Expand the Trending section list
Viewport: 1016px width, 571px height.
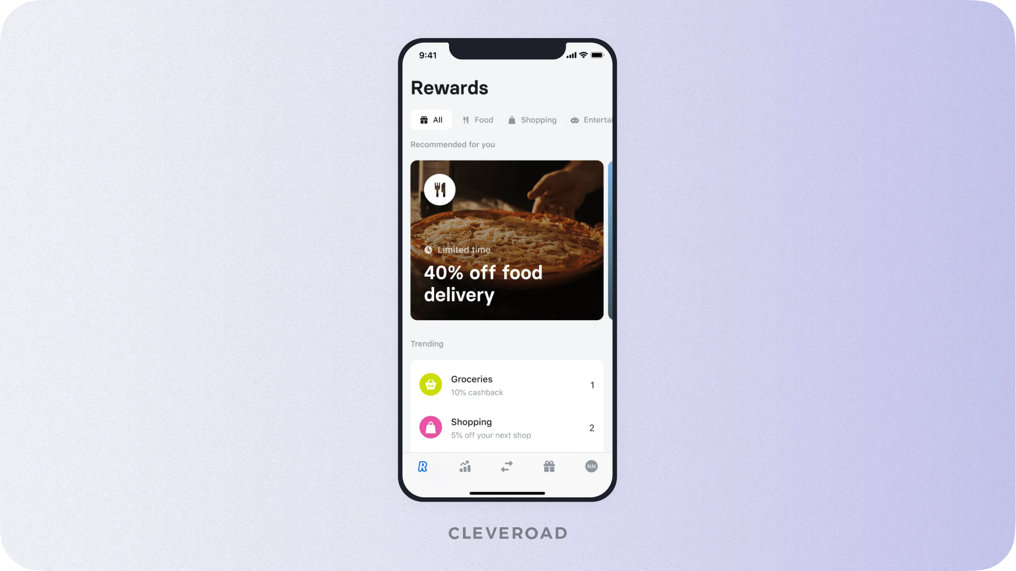[x=427, y=343]
